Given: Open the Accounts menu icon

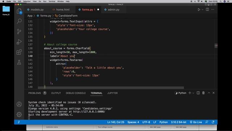Looking at the screenshot, I should (x=19, y=104).
